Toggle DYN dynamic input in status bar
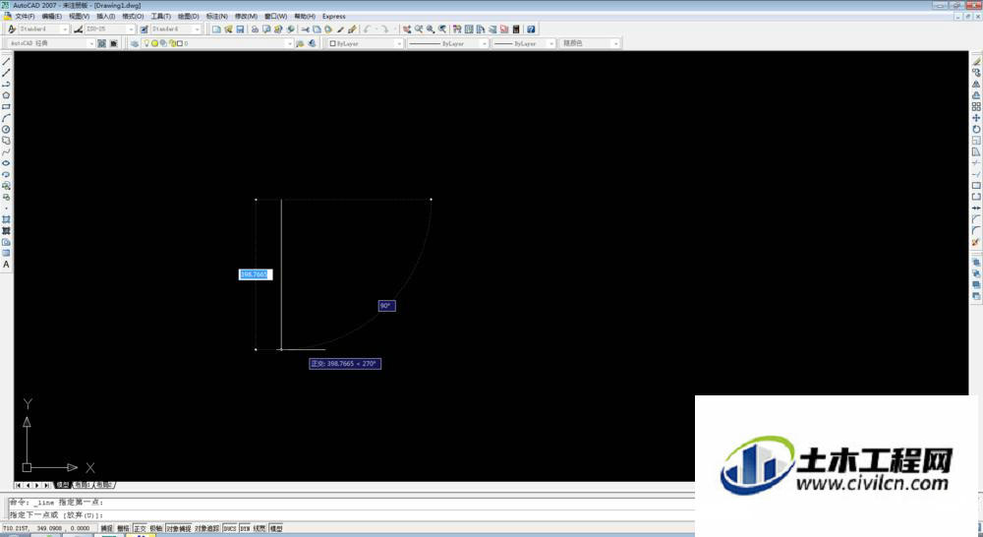This screenshot has width=983, height=537. click(245, 529)
